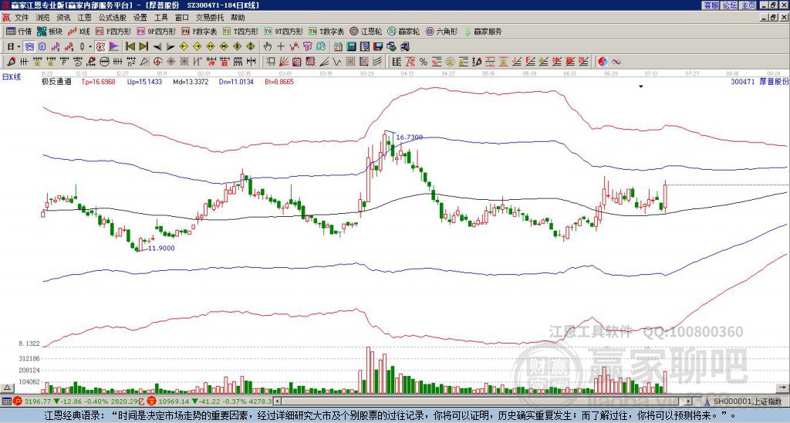Open the 9P四方形 tool

coord(156,31)
